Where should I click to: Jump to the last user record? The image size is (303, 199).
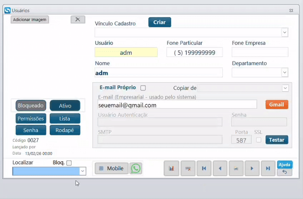268,168
